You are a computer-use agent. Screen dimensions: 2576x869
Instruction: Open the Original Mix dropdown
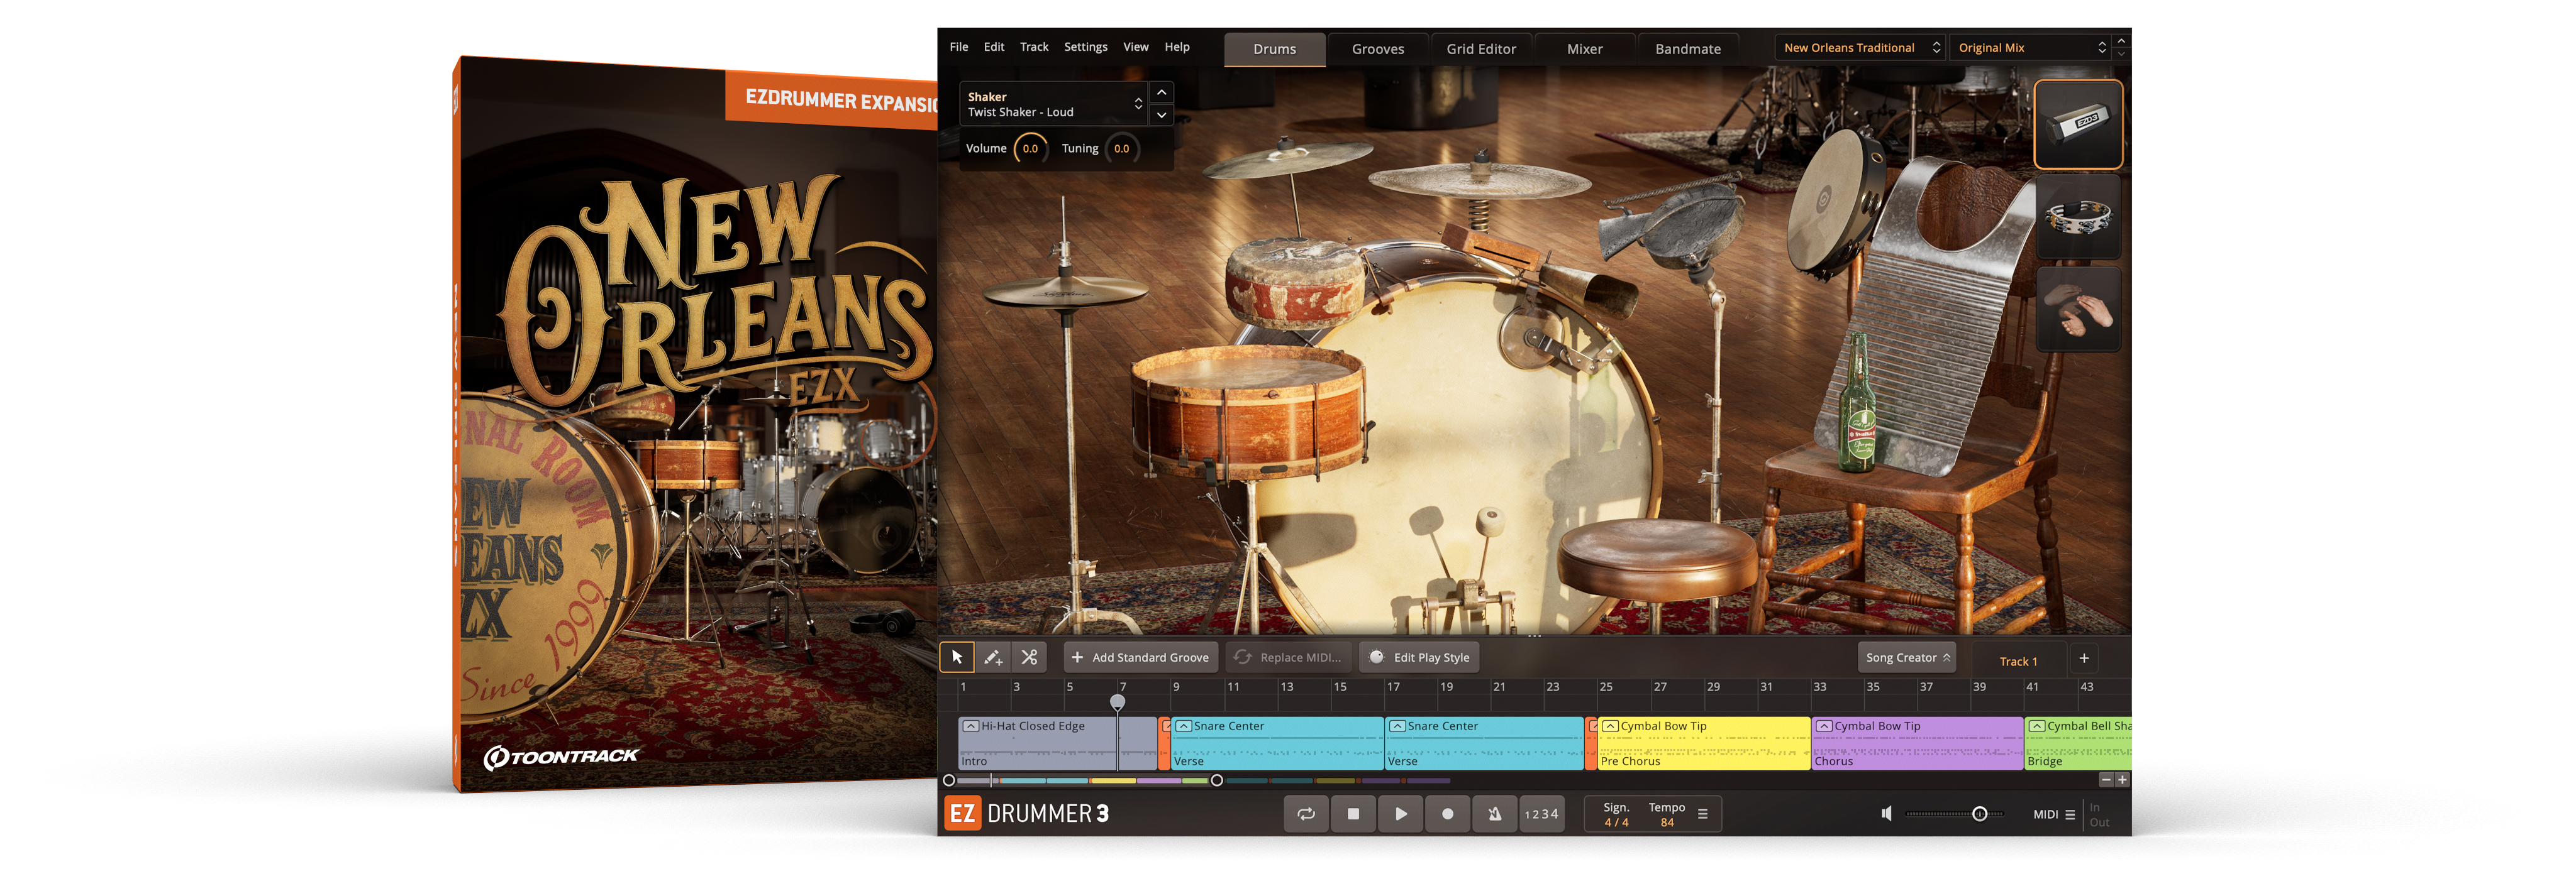[x=2030, y=48]
